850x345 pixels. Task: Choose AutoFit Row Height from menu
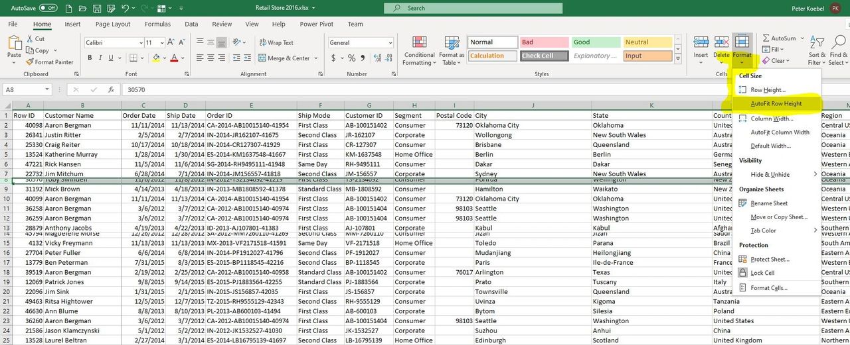[776, 104]
